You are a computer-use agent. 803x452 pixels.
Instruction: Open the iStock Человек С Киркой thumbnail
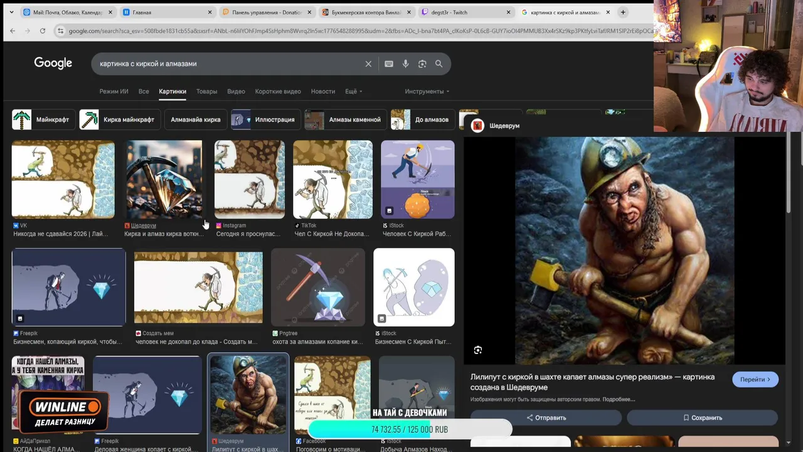point(418,180)
